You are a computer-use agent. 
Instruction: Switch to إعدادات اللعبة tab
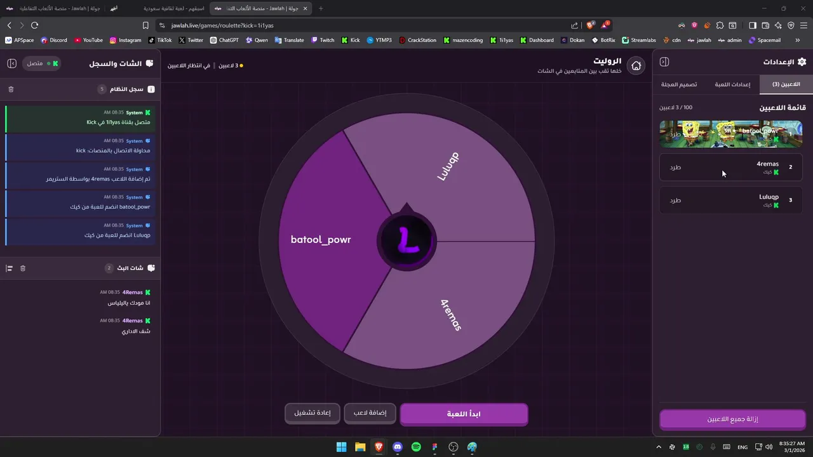(732, 84)
